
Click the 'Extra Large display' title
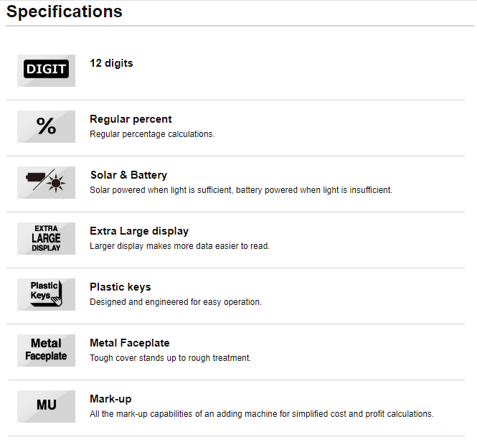tap(139, 231)
